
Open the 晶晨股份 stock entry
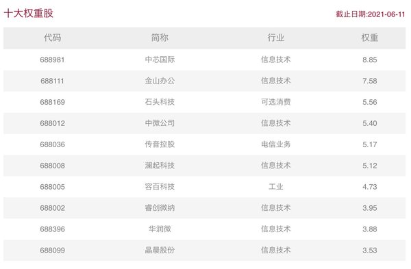point(160,250)
